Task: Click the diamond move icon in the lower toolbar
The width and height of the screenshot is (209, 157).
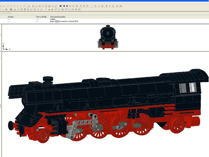Action: pos(52,10)
